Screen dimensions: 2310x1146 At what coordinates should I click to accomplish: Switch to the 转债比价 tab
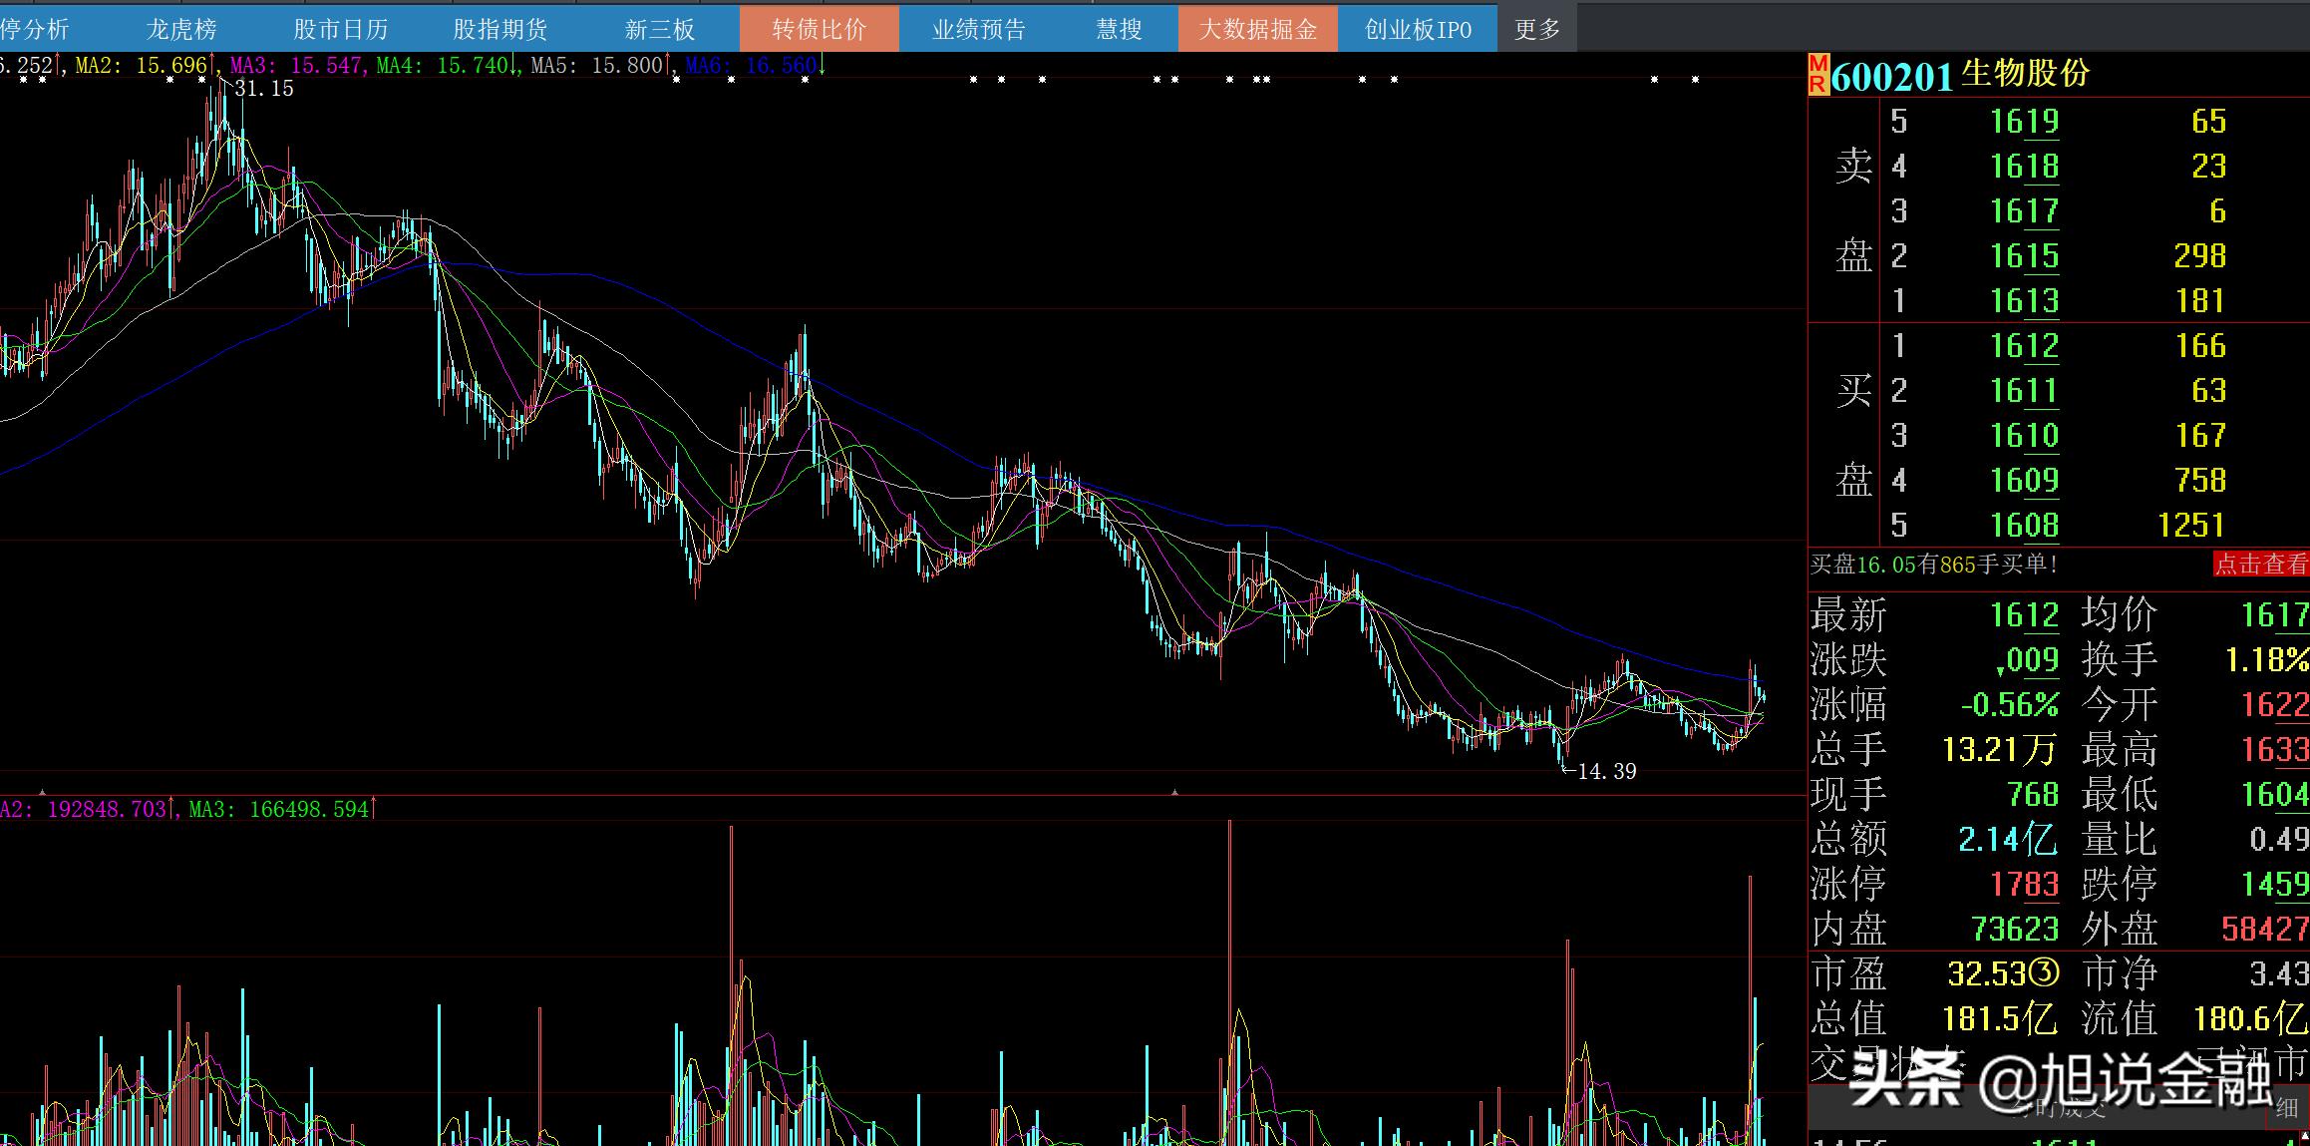pyautogui.click(x=819, y=29)
